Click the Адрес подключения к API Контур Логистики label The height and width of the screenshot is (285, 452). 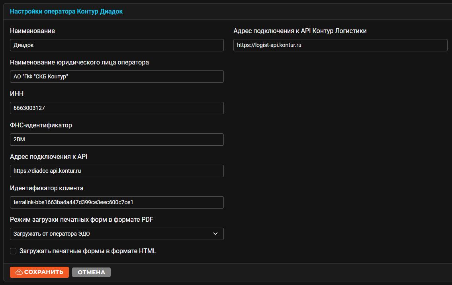[x=300, y=31]
